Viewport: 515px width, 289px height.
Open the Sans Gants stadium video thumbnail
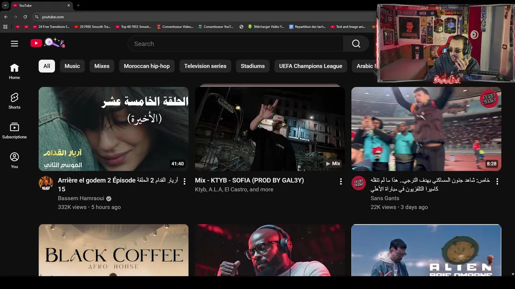pos(426,129)
